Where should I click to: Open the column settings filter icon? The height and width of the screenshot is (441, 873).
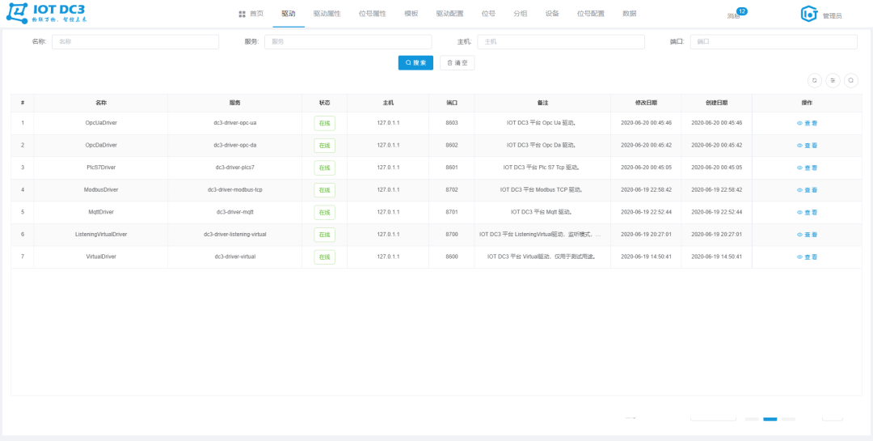[x=833, y=80]
